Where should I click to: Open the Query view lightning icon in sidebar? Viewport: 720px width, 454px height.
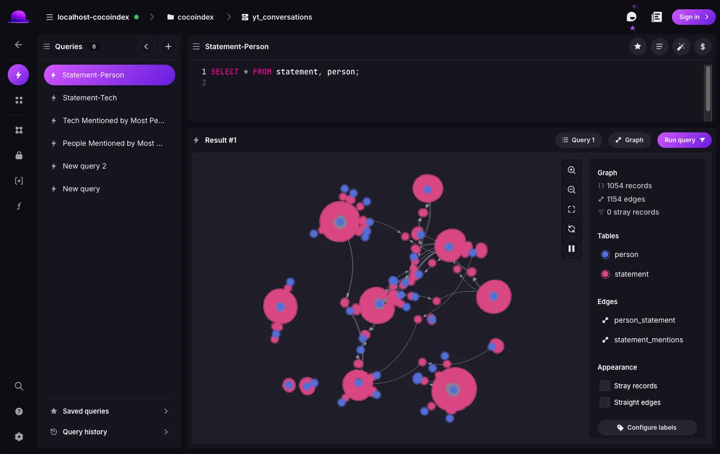[19, 75]
